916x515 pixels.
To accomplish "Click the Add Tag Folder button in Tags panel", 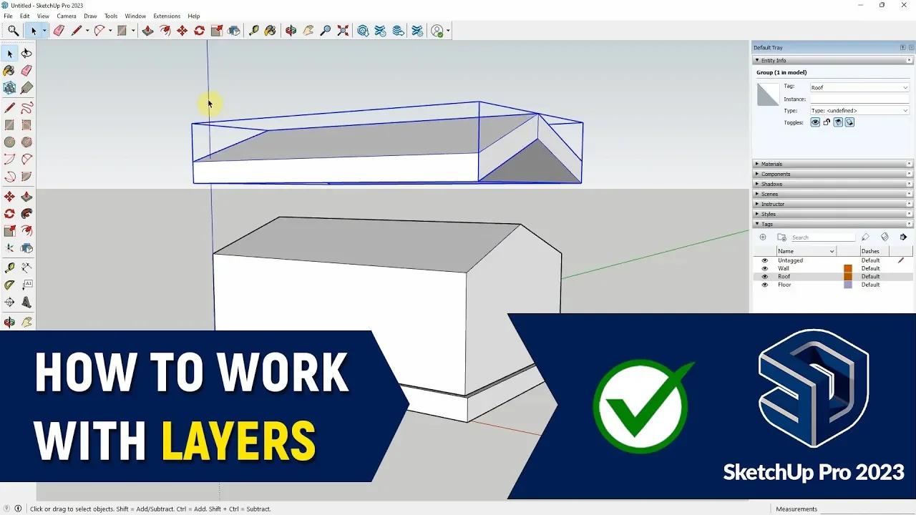I will pyautogui.click(x=781, y=237).
